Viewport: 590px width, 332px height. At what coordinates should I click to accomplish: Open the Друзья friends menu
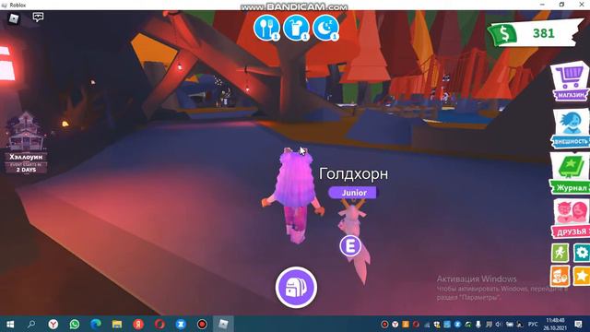pyautogui.click(x=571, y=219)
